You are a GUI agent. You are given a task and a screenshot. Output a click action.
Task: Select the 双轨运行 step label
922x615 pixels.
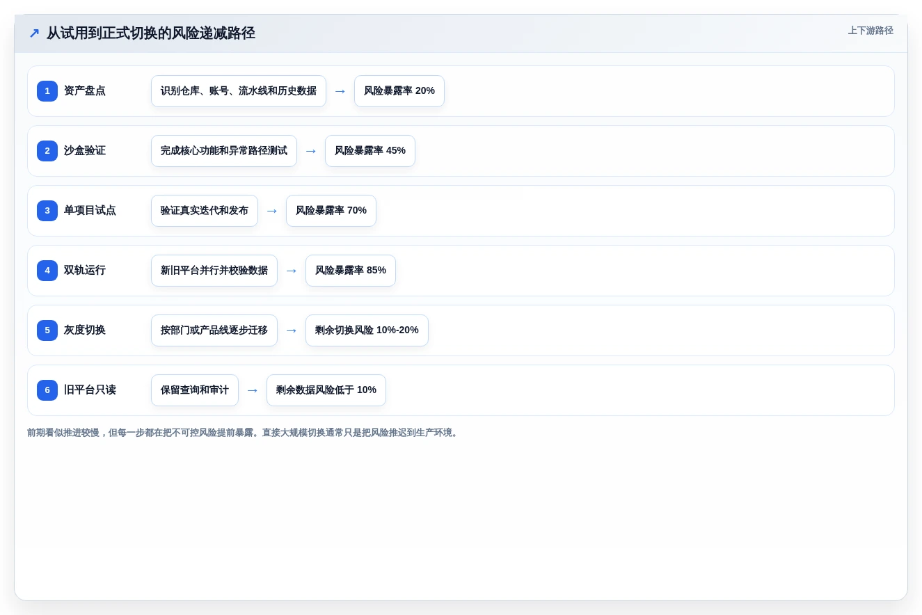(85, 271)
